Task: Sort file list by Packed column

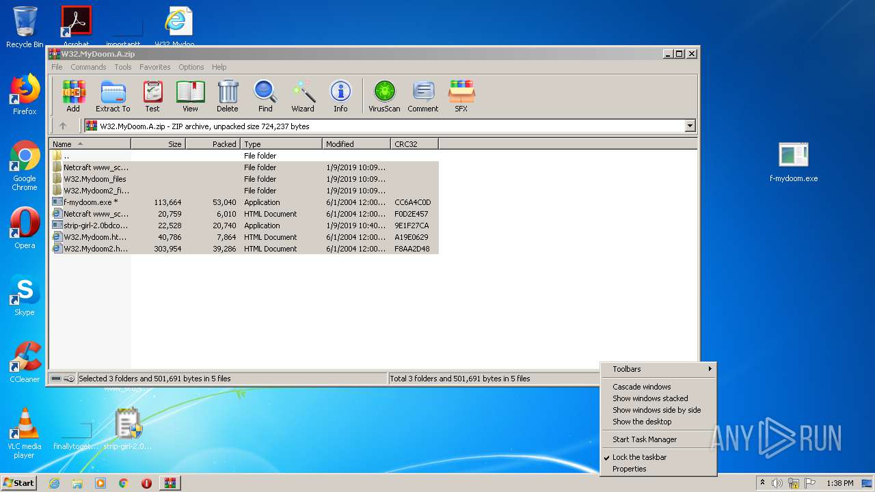Action: pyautogui.click(x=213, y=144)
